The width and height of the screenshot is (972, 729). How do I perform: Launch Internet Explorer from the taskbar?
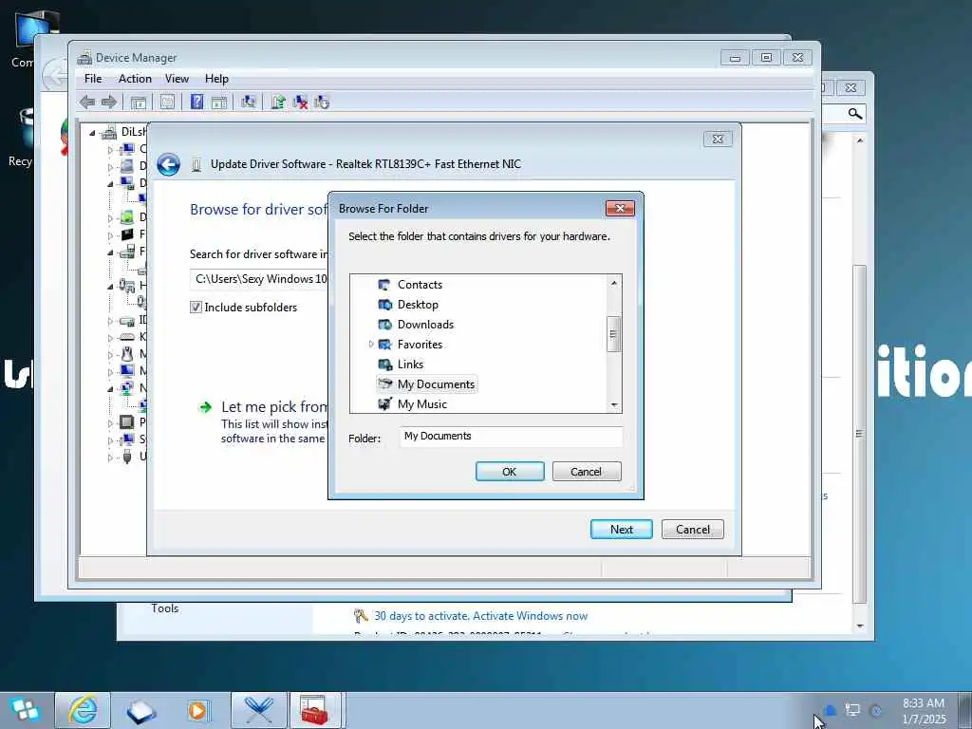click(x=83, y=710)
